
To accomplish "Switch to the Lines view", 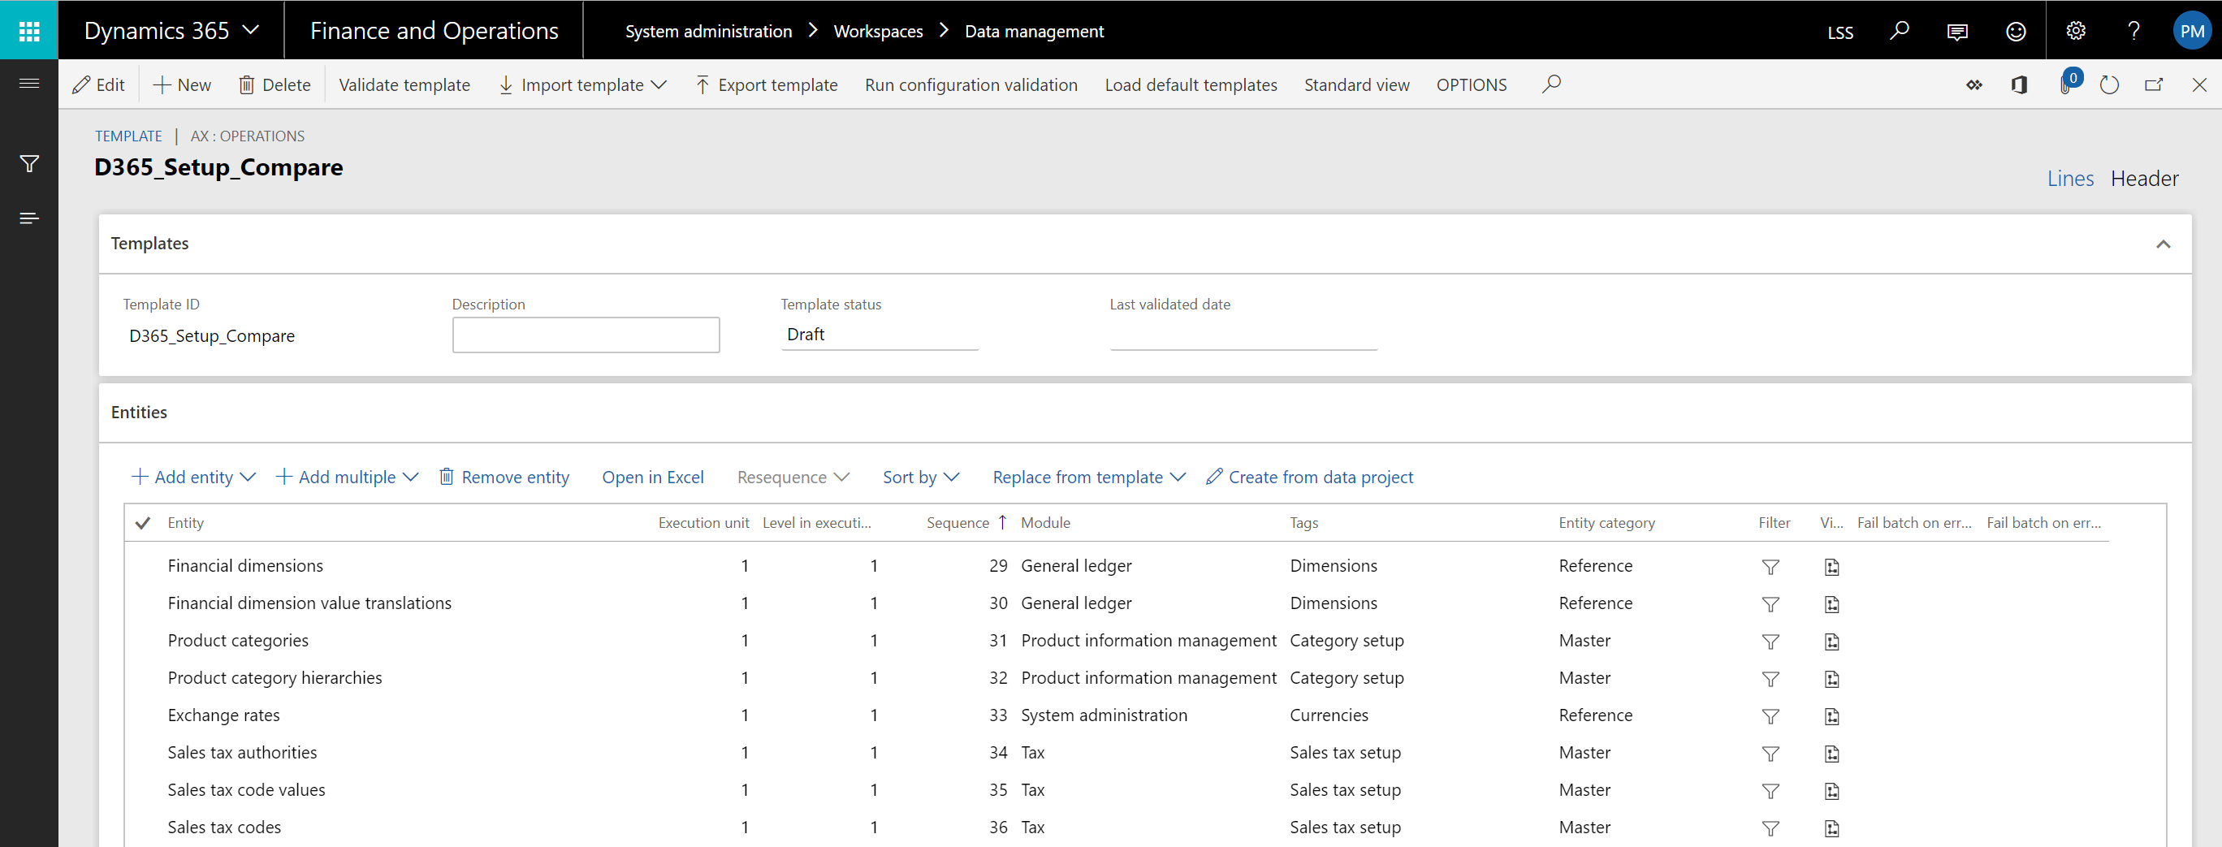I will pyautogui.click(x=2069, y=179).
